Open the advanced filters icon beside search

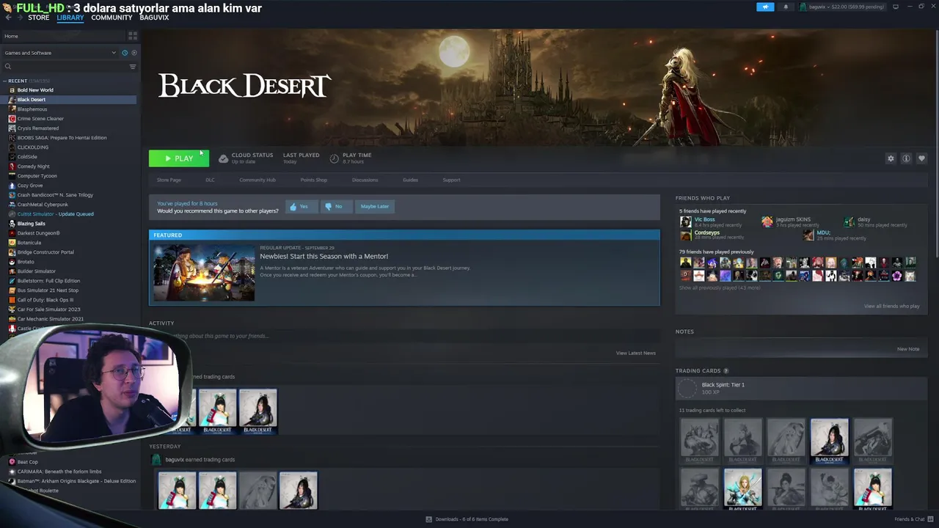point(133,67)
